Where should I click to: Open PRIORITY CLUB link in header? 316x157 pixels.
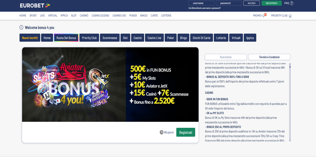279,16
